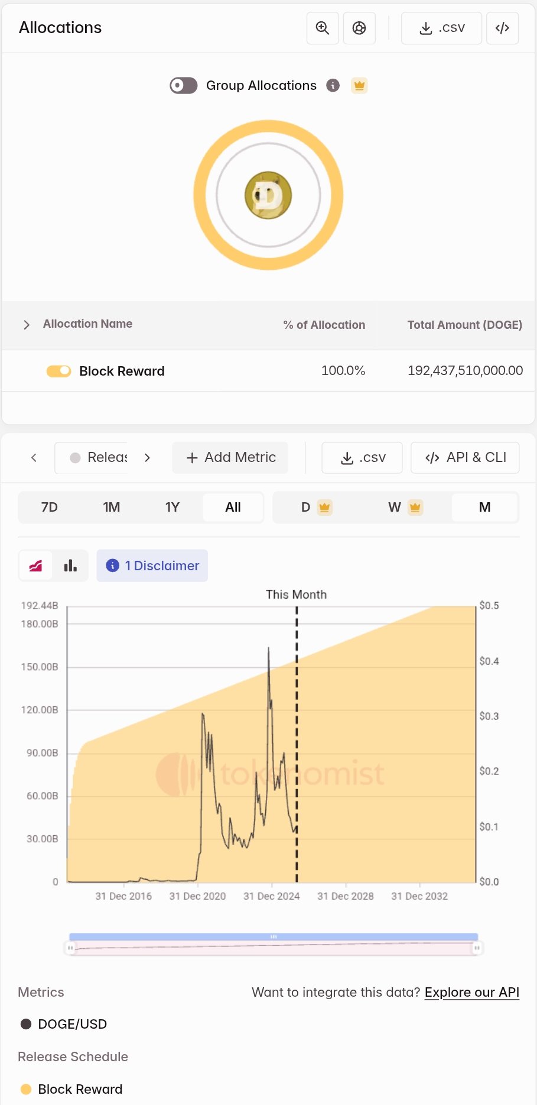Show Group Allocations info tooltip icon

pyautogui.click(x=333, y=85)
